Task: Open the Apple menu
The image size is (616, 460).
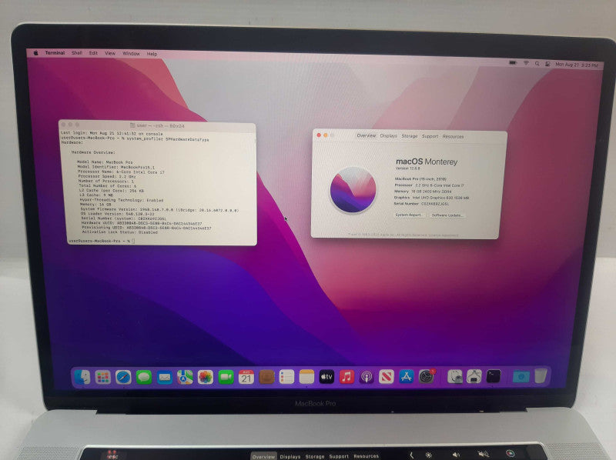Action: point(35,52)
